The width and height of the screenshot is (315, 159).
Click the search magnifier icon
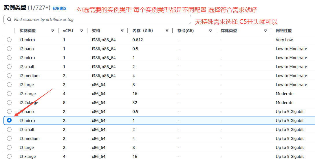tap(9, 19)
